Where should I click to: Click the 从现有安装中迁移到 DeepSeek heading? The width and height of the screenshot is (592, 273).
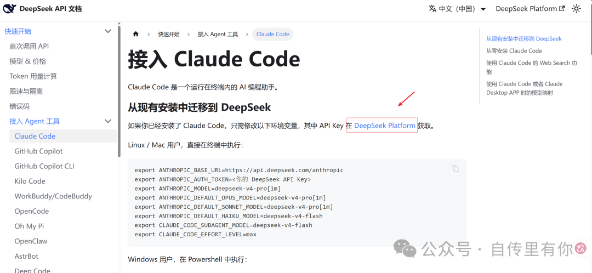click(x=200, y=107)
